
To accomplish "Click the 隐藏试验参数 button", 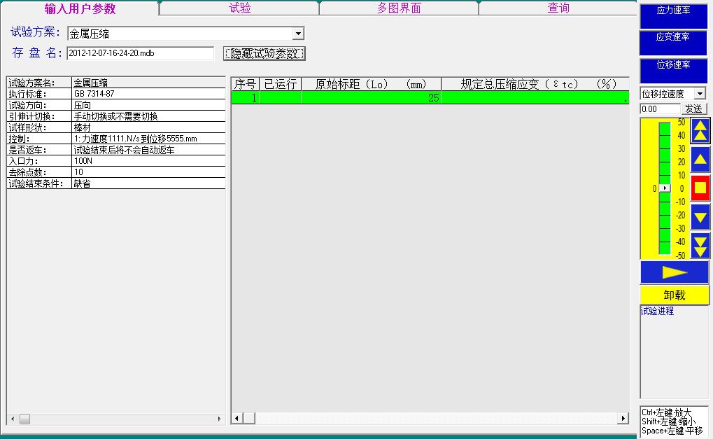I will pos(264,54).
